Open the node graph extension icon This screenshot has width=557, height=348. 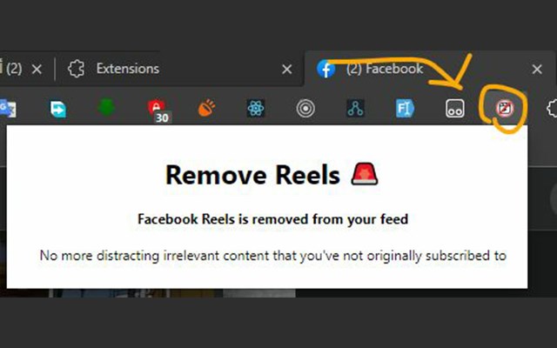point(355,108)
